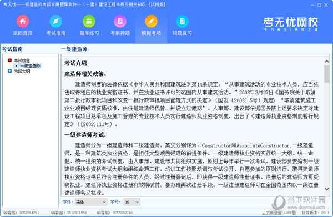This screenshot has width=333, height=217.
Task: Open the 考前押题 purple icon
Action: [x=120, y=21]
